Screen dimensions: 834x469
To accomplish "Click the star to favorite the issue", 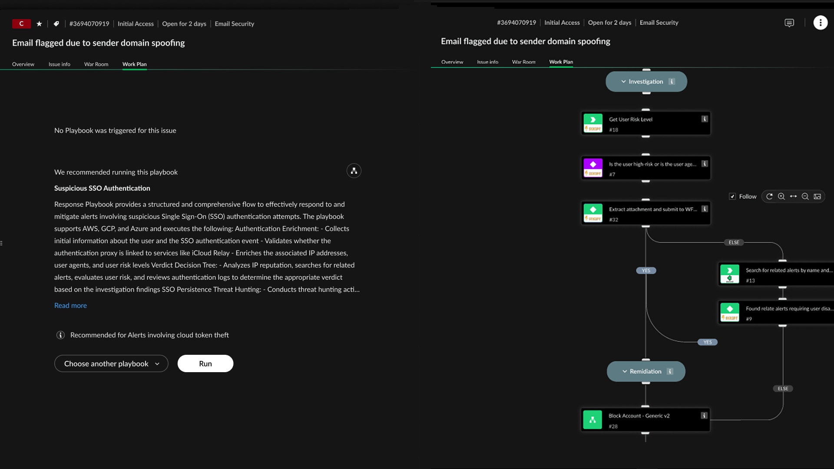I will pos(39,24).
